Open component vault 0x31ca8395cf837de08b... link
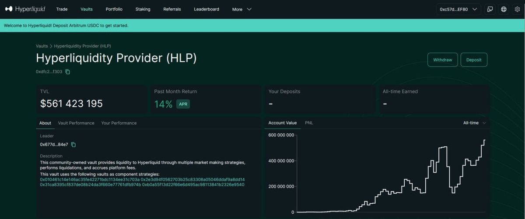The height and width of the screenshot is (219, 525). coord(90,185)
